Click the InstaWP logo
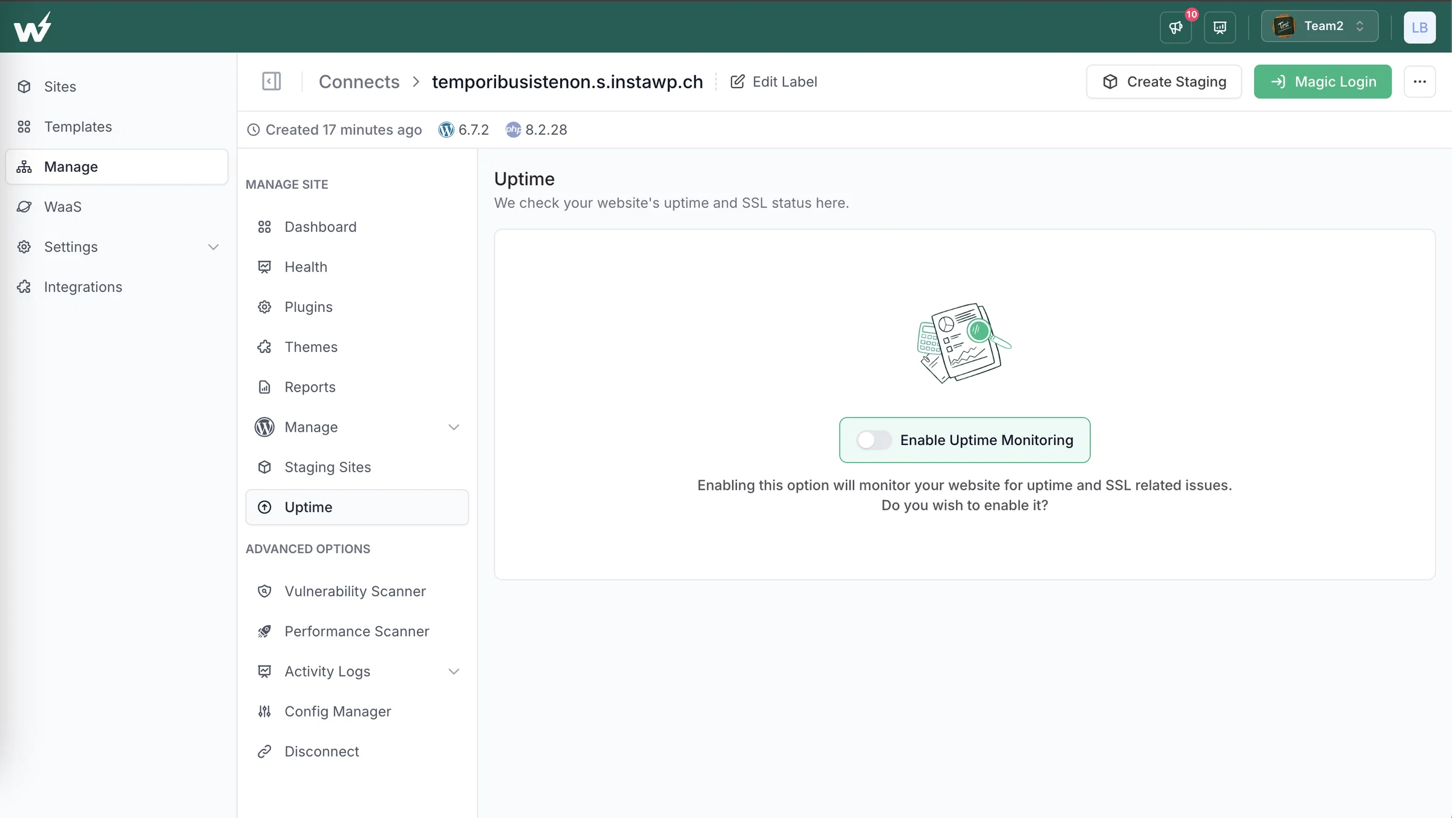 33,27
